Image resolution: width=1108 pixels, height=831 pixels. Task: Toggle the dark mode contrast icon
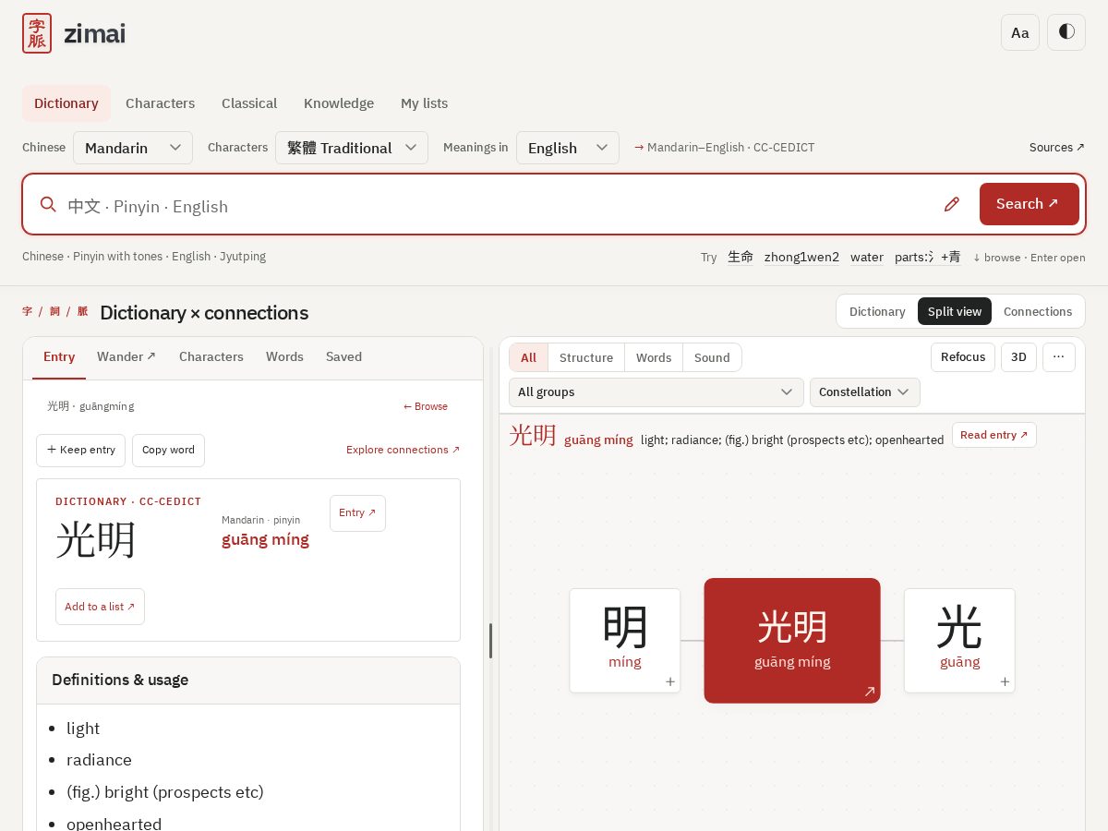coord(1066,32)
